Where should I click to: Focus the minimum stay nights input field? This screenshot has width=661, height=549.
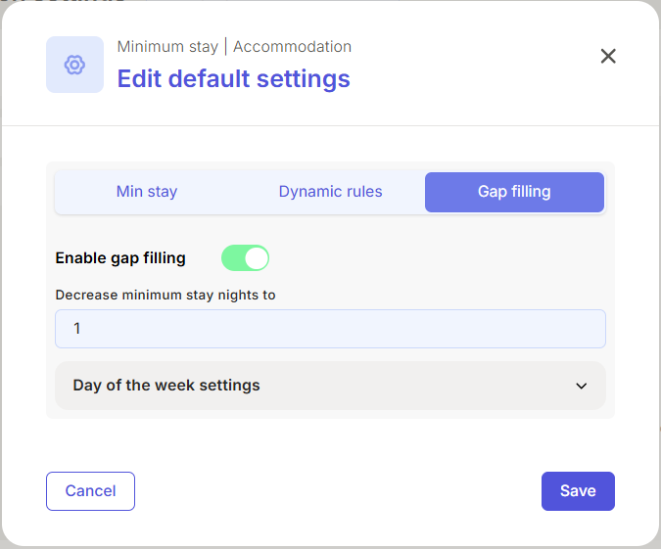(330, 329)
